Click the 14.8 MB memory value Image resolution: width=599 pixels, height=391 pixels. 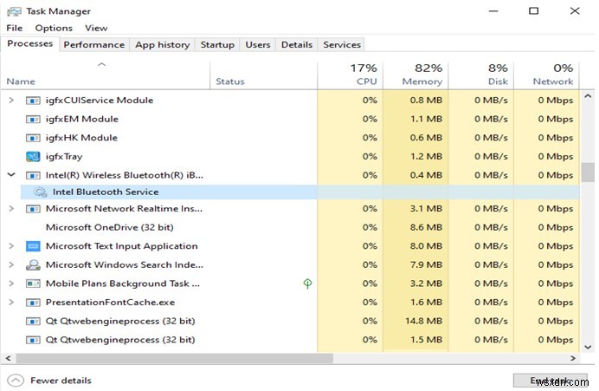[423, 321]
